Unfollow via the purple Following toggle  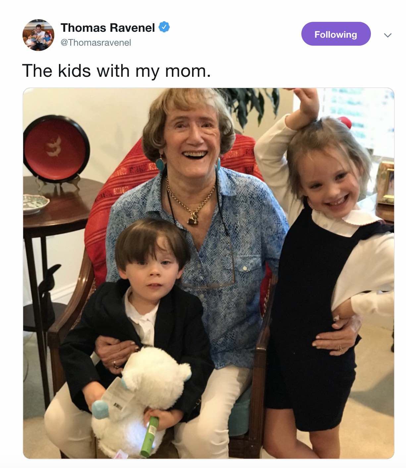(x=335, y=34)
